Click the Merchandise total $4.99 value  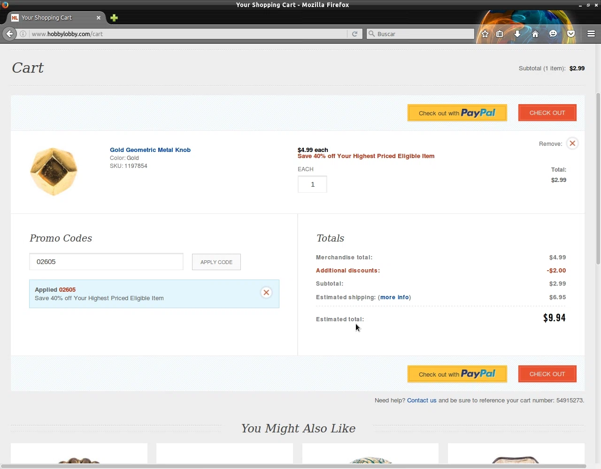point(557,257)
